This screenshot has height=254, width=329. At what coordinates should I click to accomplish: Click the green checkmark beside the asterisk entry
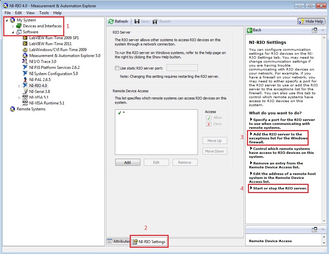(x=120, y=113)
